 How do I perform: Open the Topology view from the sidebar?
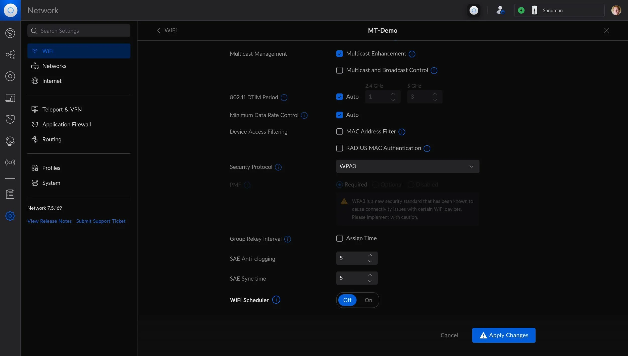point(10,55)
